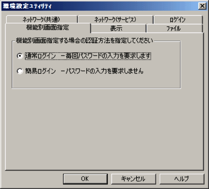Screen dimensions: 209x189
Task: Show the ファイル tab settings
Action: point(175,28)
